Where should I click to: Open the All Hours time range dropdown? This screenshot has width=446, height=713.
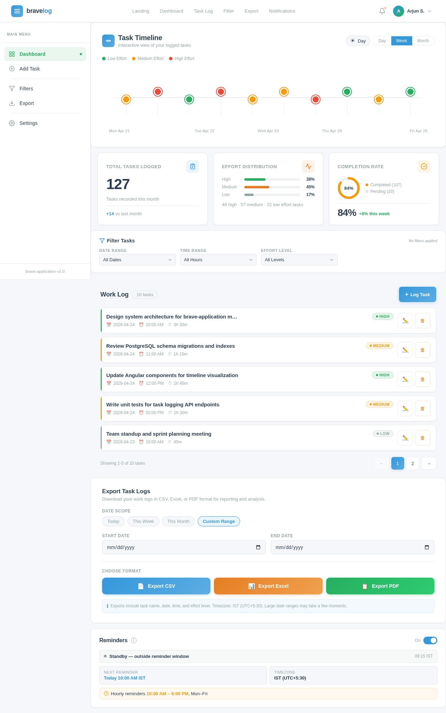(x=218, y=260)
